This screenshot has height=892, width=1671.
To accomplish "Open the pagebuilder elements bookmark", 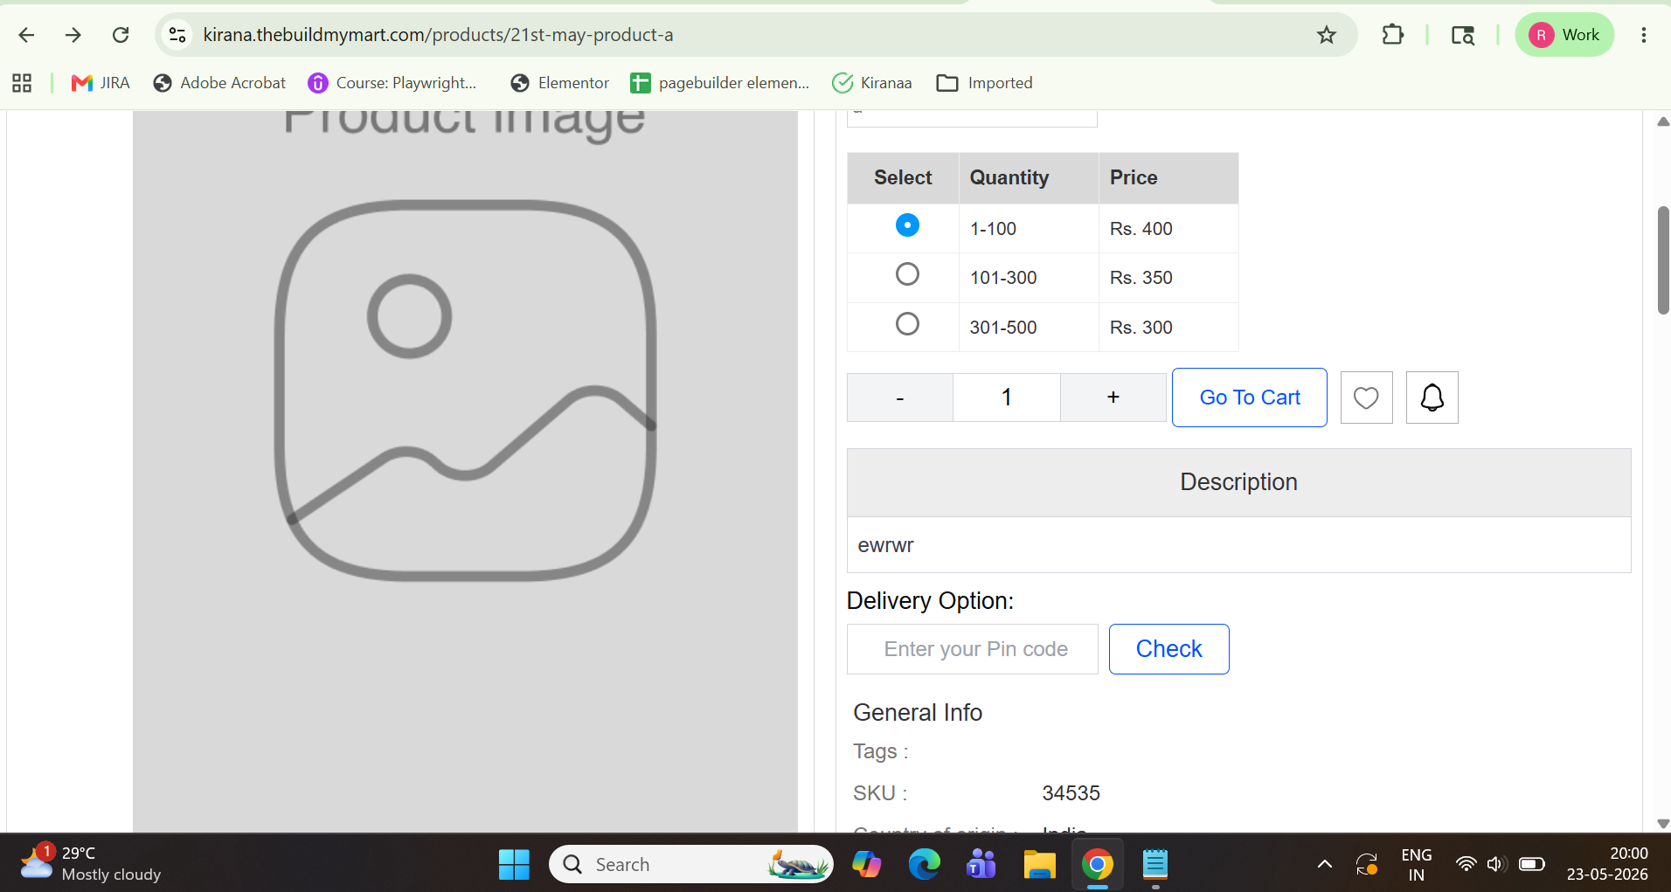I will [720, 83].
